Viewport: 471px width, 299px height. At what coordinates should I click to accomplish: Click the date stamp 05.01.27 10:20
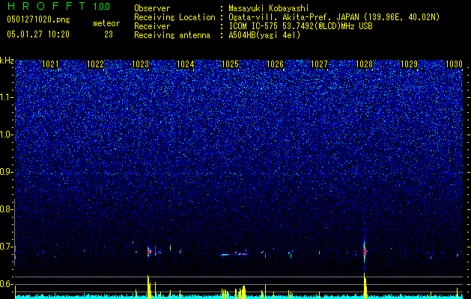[38, 34]
